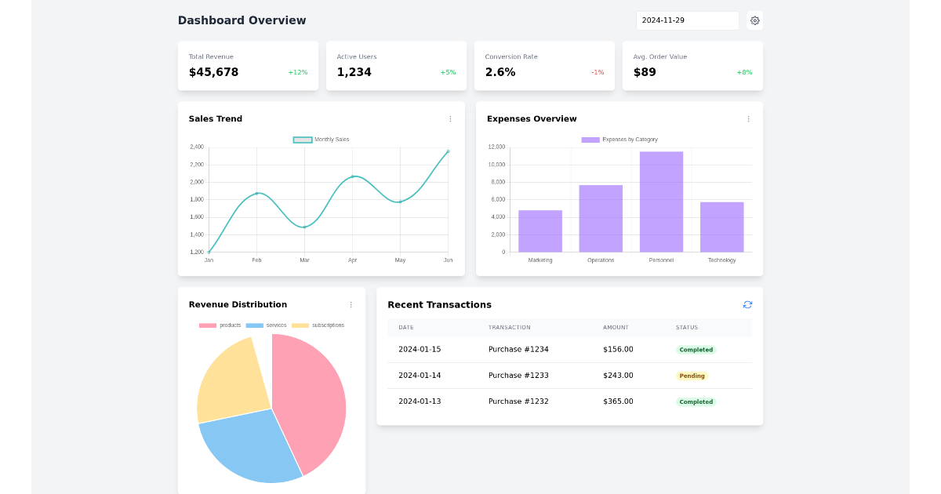This screenshot has width=941, height=494.
Task: Toggle the services legend entry
Action: coord(264,325)
